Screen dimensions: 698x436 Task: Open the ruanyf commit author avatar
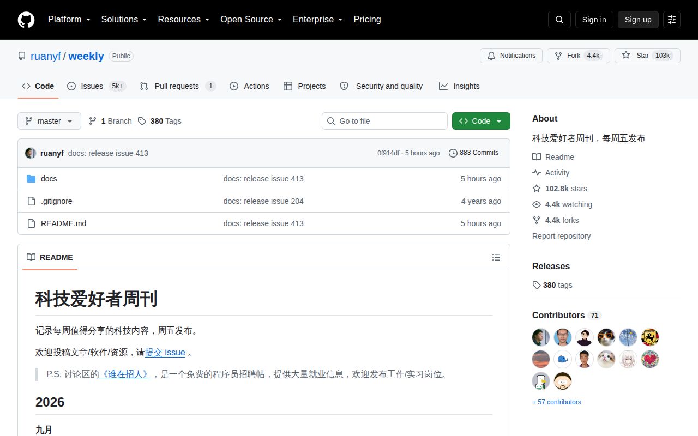coord(31,153)
